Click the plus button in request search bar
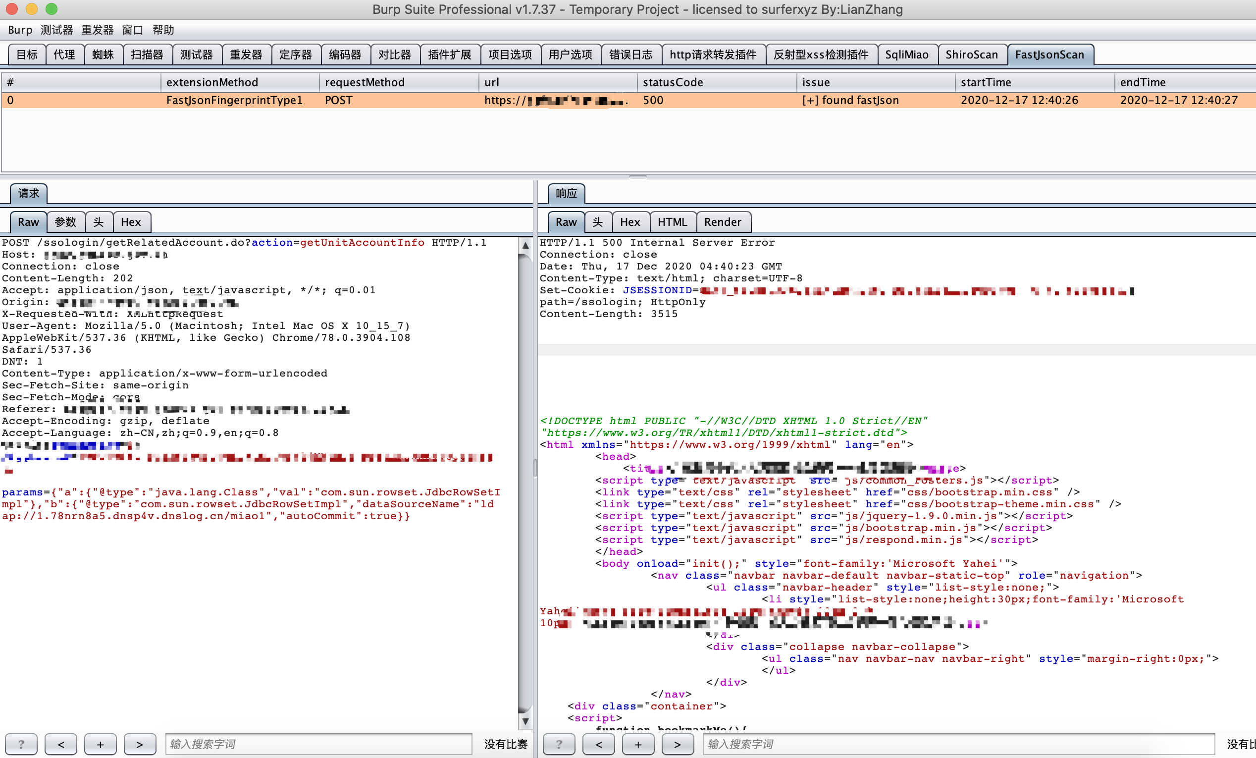The width and height of the screenshot is (1256, 758). click(x=100, y=744)
